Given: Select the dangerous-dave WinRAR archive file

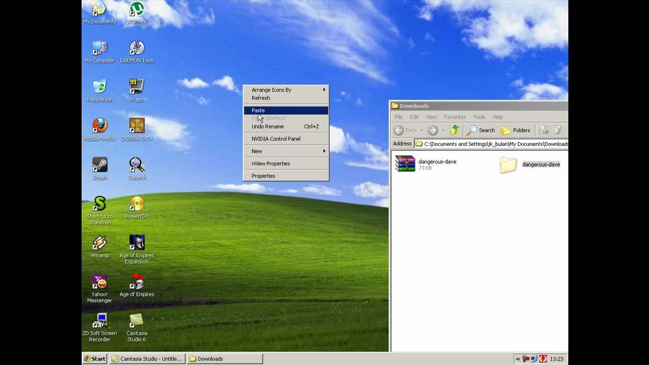Looking at the screenshot, I should 426,164.
